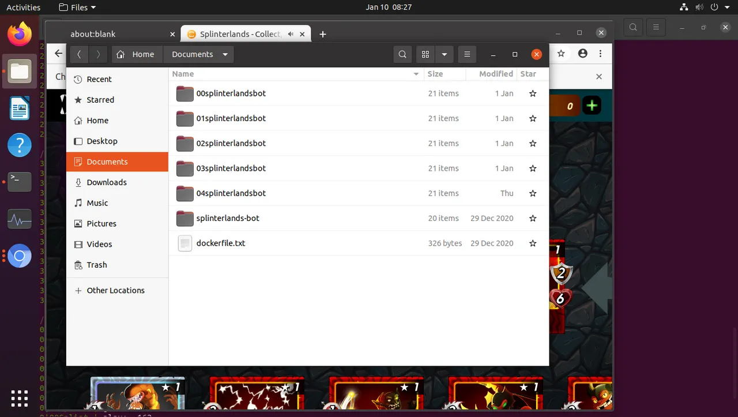Click the dockerfile.txt file name
Viewport: 738px width, 417px height.
221,243
